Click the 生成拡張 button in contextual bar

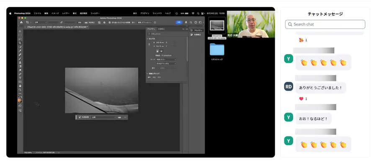click(84, 117)
